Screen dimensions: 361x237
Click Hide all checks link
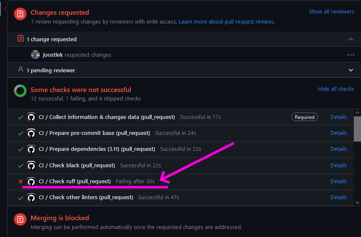pos(336,89)
